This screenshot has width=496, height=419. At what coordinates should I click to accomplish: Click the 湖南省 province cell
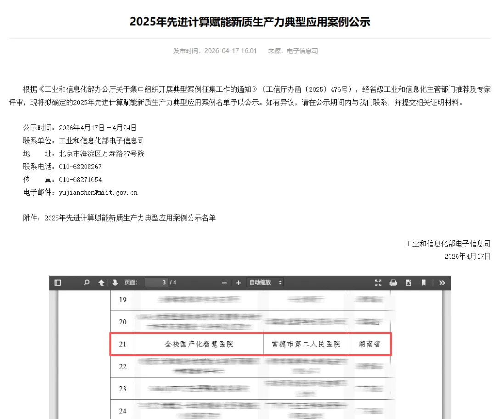pos(369,344)
